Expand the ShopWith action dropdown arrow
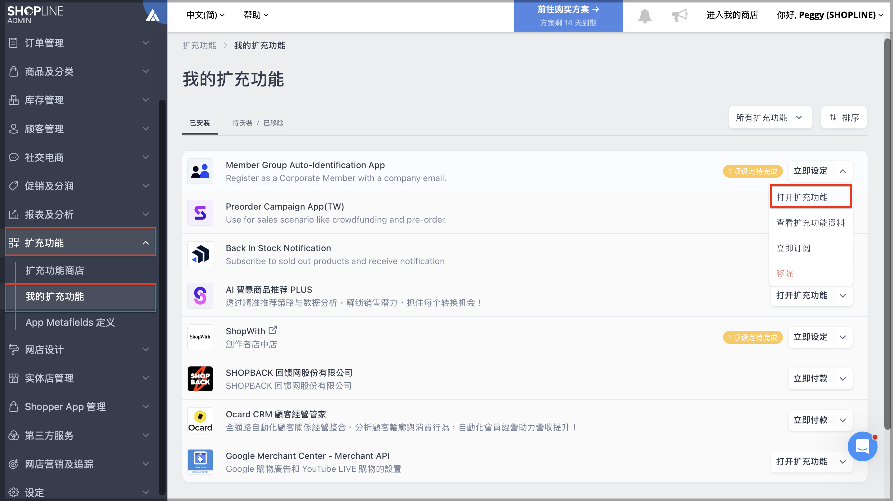The height and width of the screenshot is (501, 893). pyautogui.click(x=842, y=337)
